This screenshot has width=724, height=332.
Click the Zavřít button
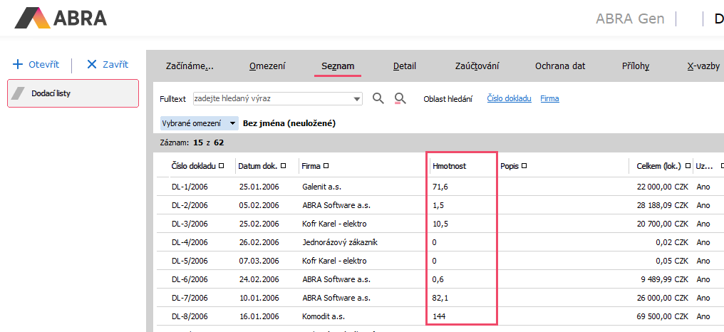tap(108, 64)
